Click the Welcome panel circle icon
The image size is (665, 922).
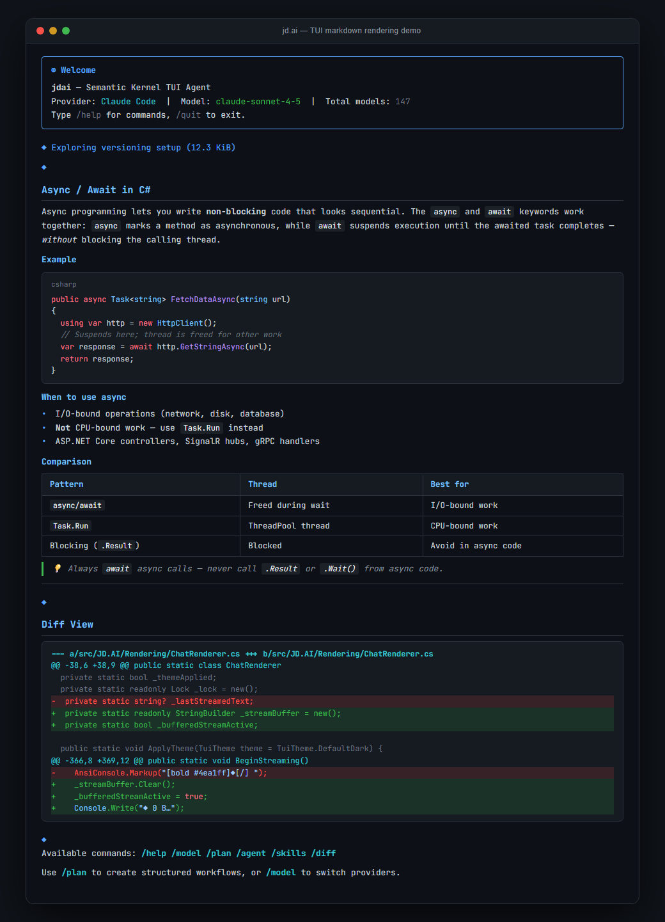click(54, 70)
